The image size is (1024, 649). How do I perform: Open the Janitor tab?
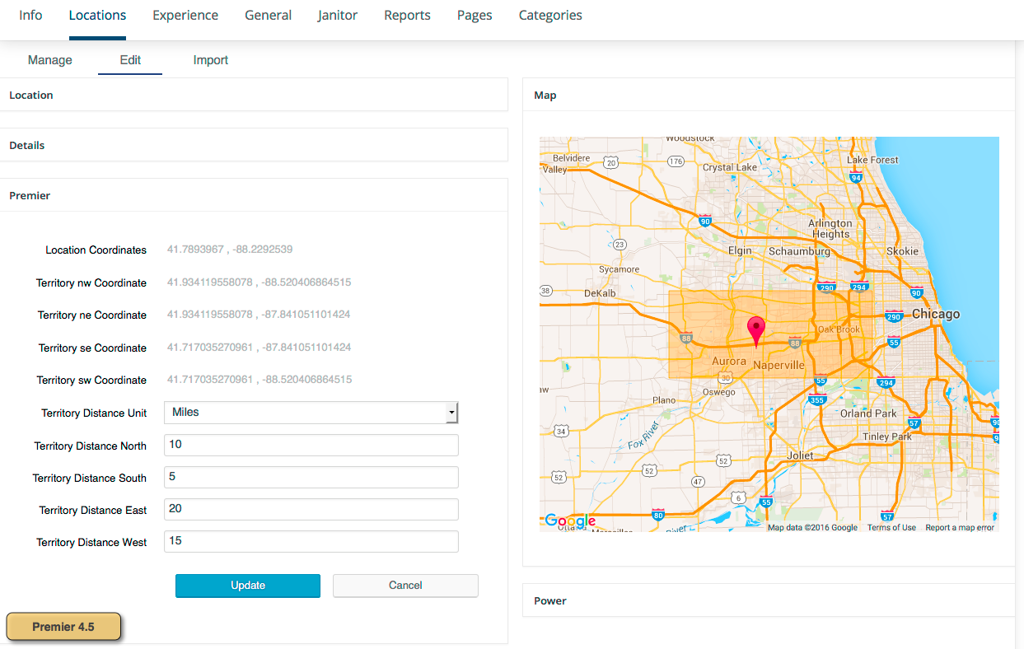pyautogui.click(x=338, y=16)
